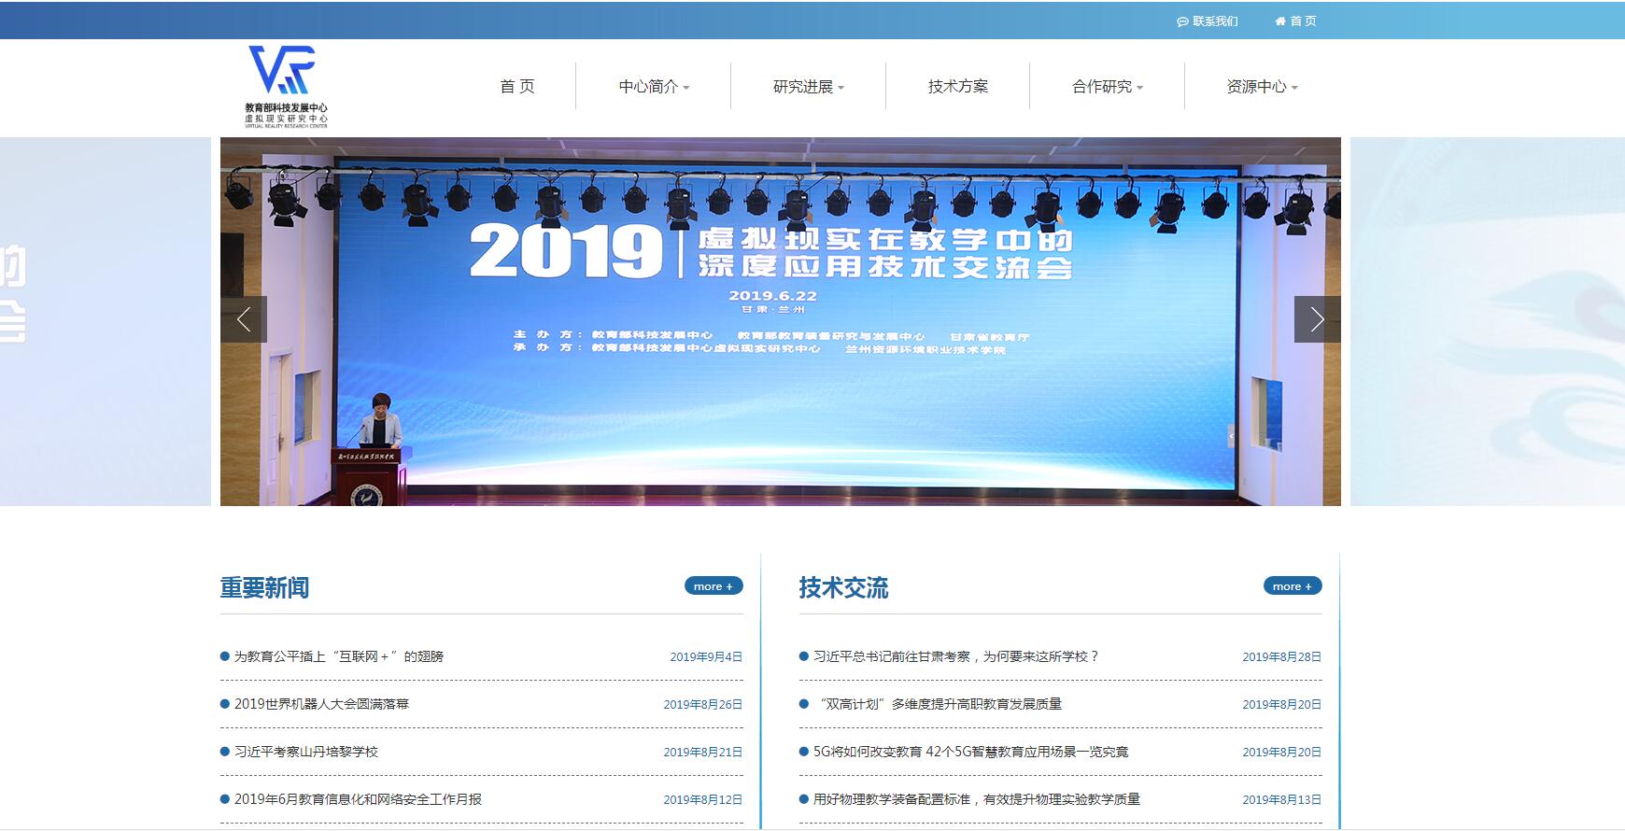Open article 习近平考察山丹培黎学校

306,752
